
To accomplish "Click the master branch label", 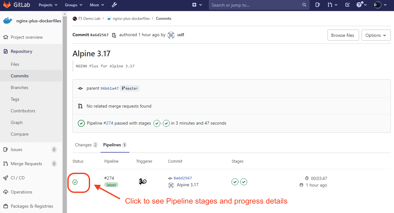I will coord(130,88).
